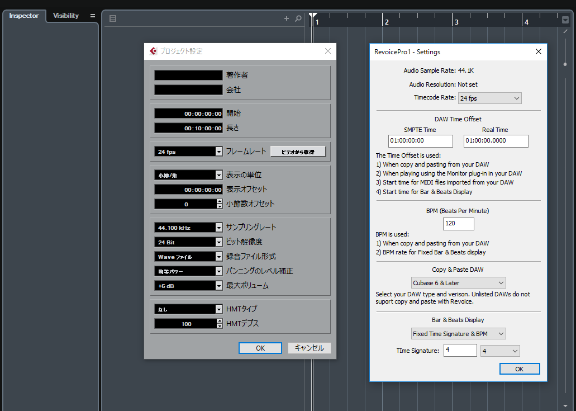Screen dimensions: 576x411
Task: Click the 著作者 author input field
Action: pos(188,75)
